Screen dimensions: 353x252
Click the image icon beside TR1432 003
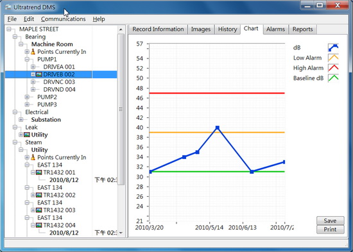(39, 210)
